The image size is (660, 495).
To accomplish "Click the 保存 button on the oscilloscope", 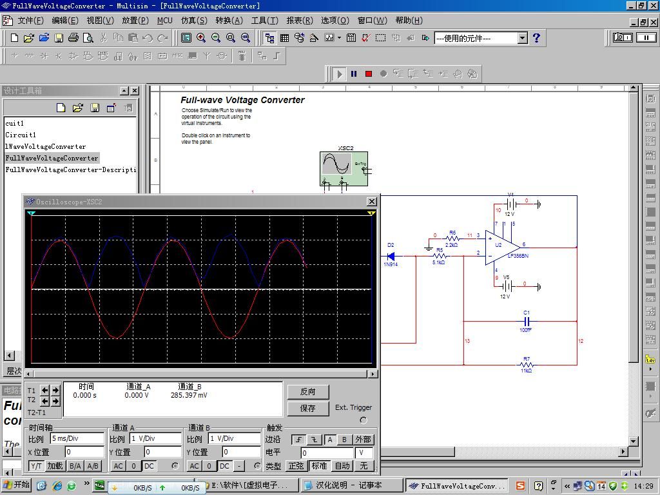I will 307,408.
